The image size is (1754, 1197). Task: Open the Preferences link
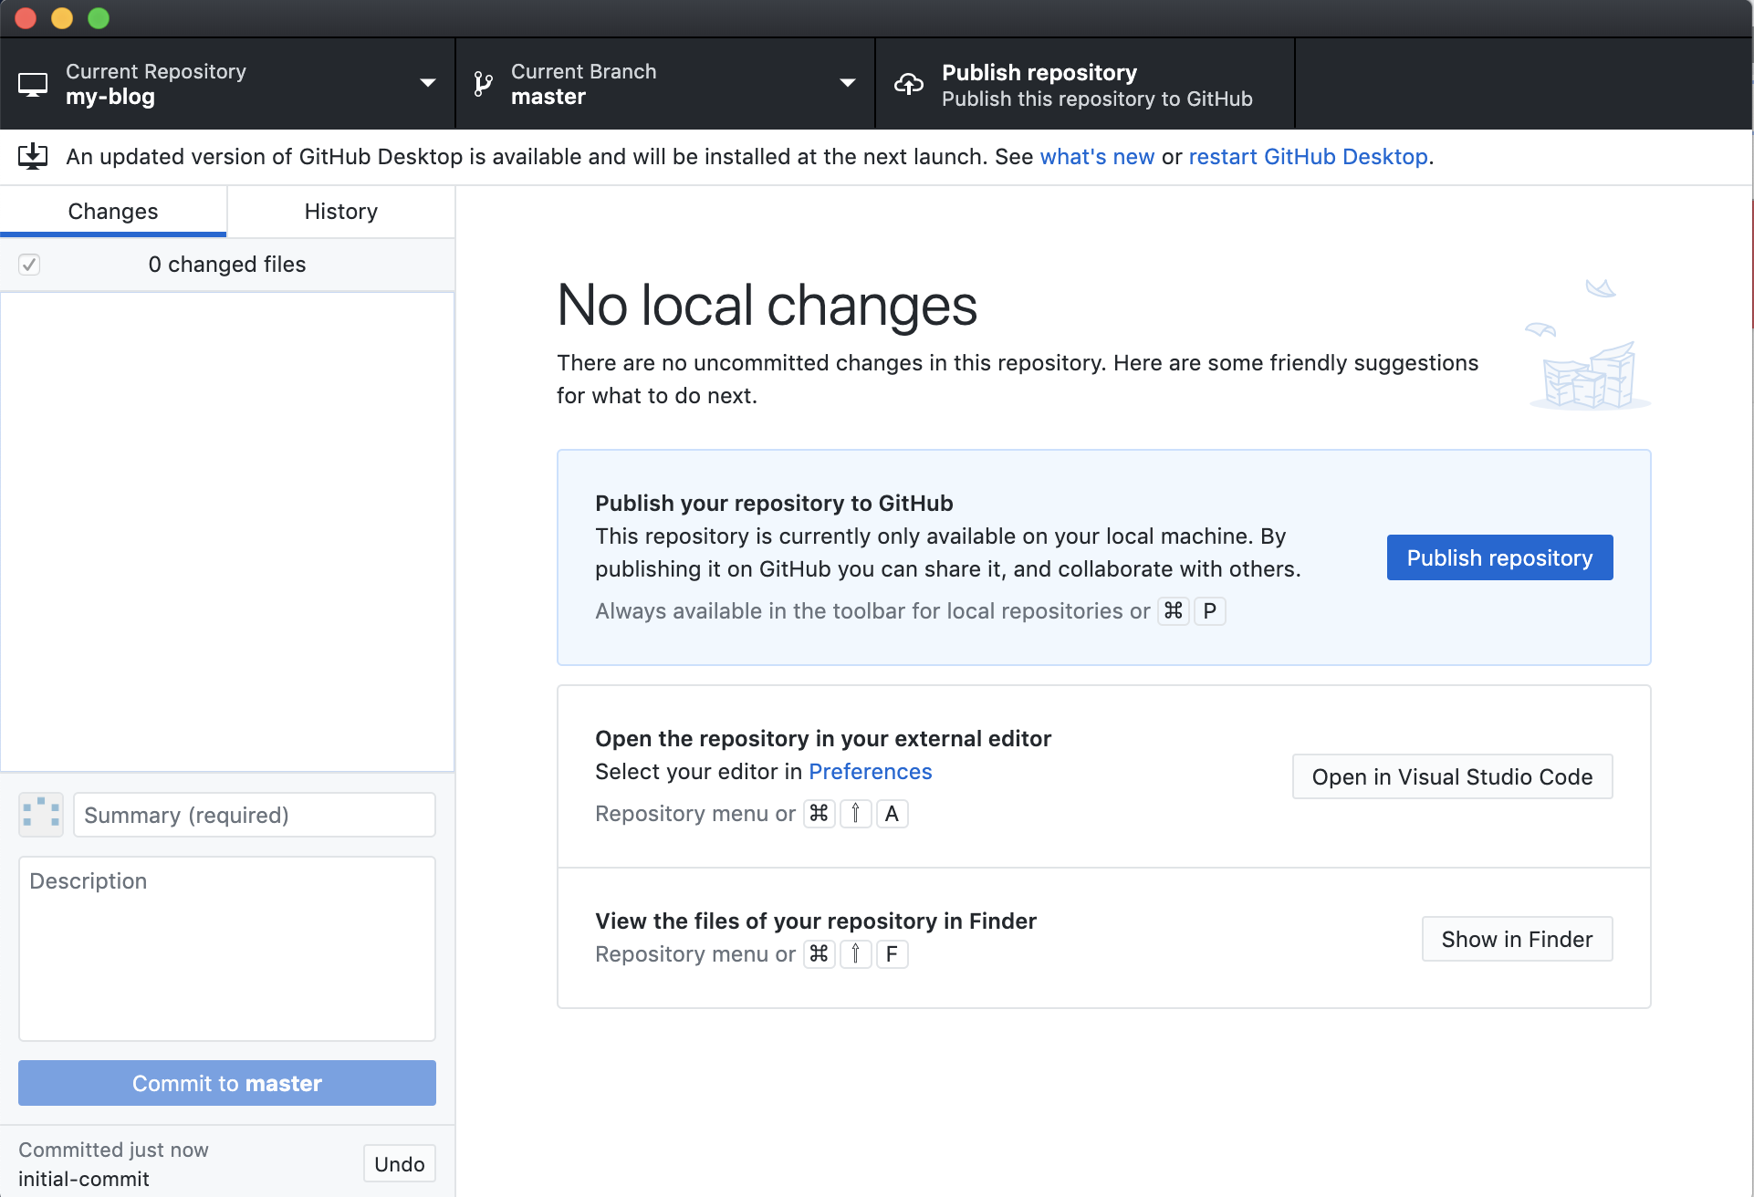click(x=870, y=772)
